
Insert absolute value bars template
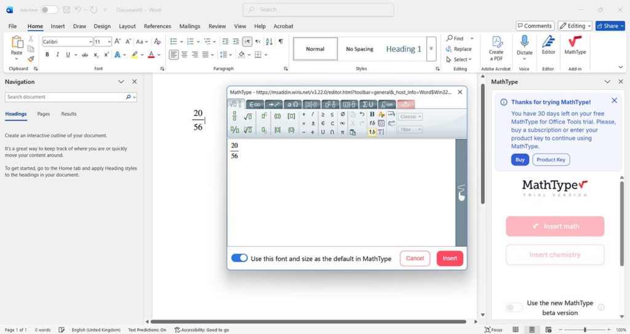coord(277,130)
